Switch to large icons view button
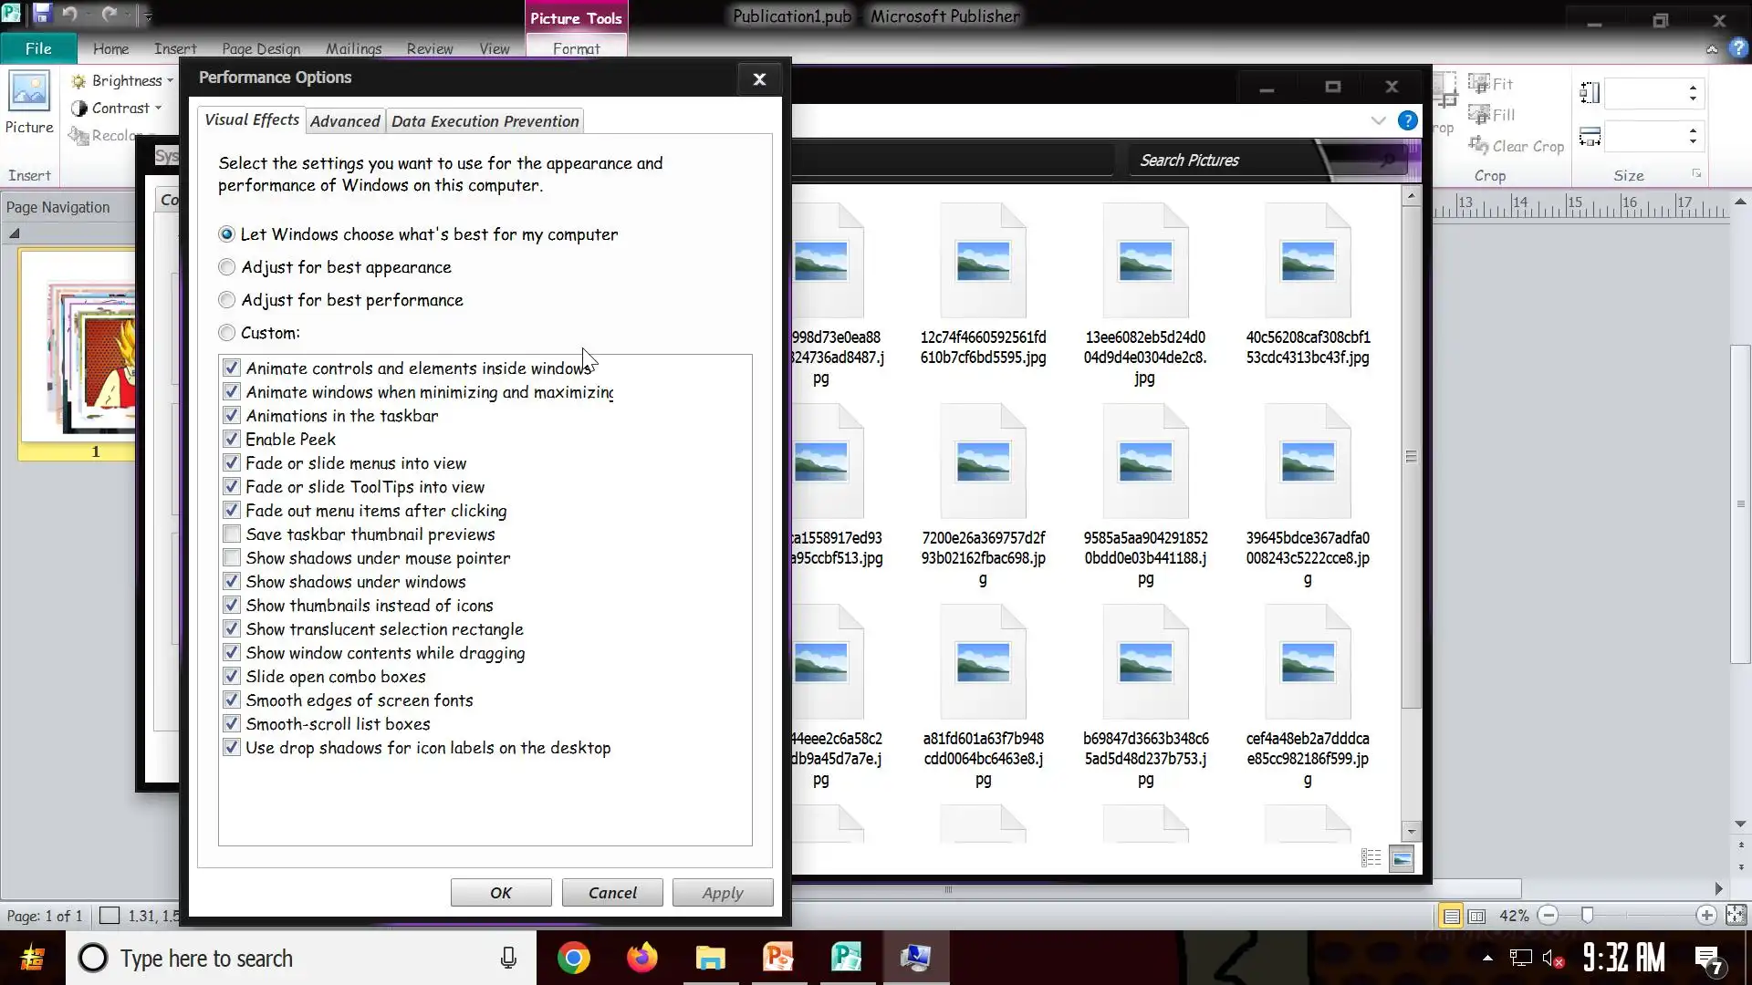The height and width of the screenshot is (985, 1752). click(x=1402, y=858)
